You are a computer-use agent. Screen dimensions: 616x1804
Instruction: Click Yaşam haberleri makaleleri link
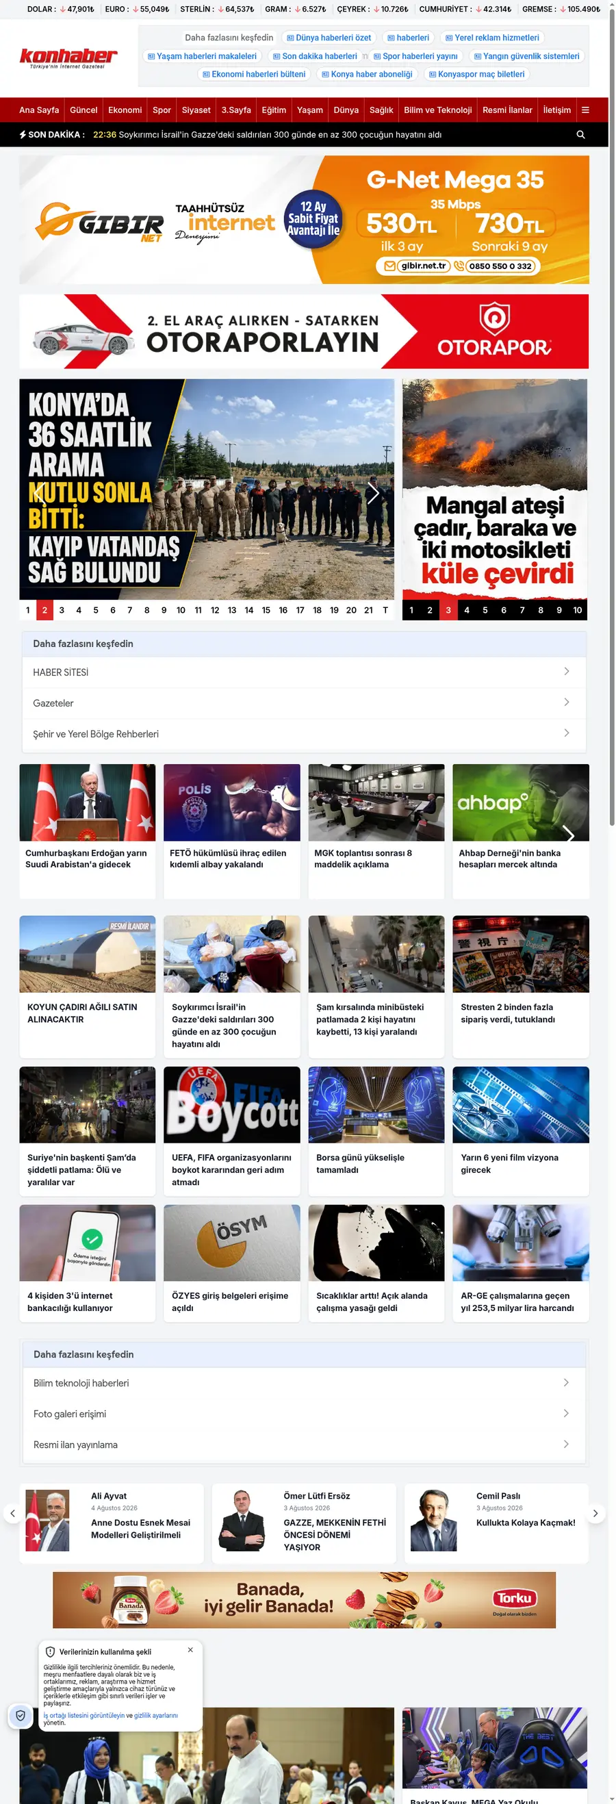(202, 56)
